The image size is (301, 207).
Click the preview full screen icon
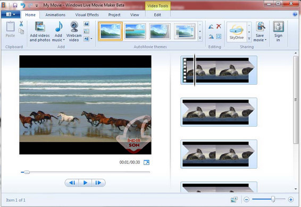(x=146, y=162)
